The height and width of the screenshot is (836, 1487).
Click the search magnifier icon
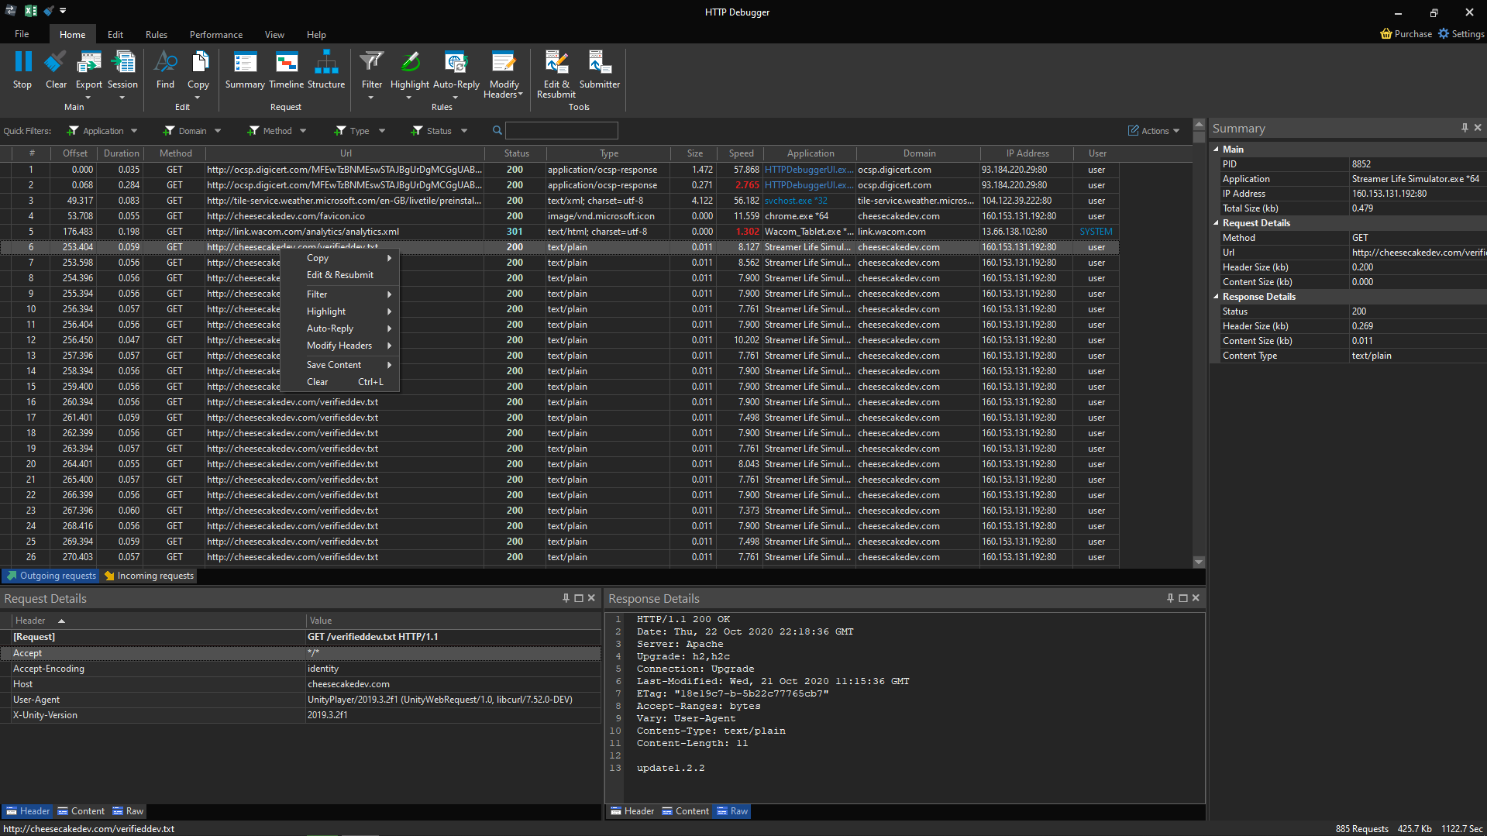497,130
